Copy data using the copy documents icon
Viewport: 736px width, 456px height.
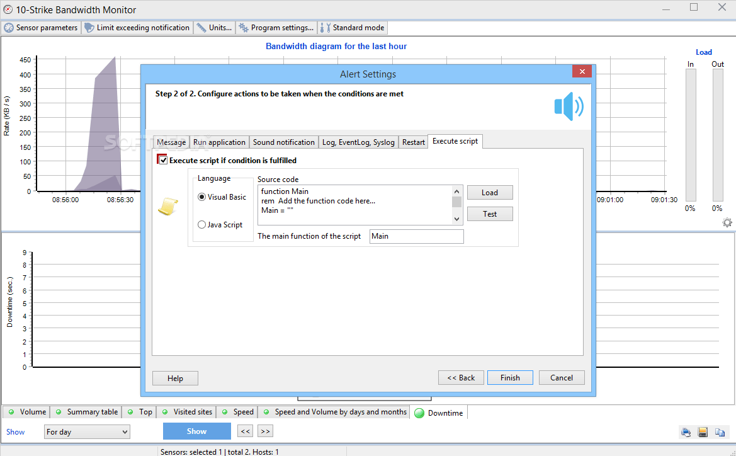[x=720, y=432]
